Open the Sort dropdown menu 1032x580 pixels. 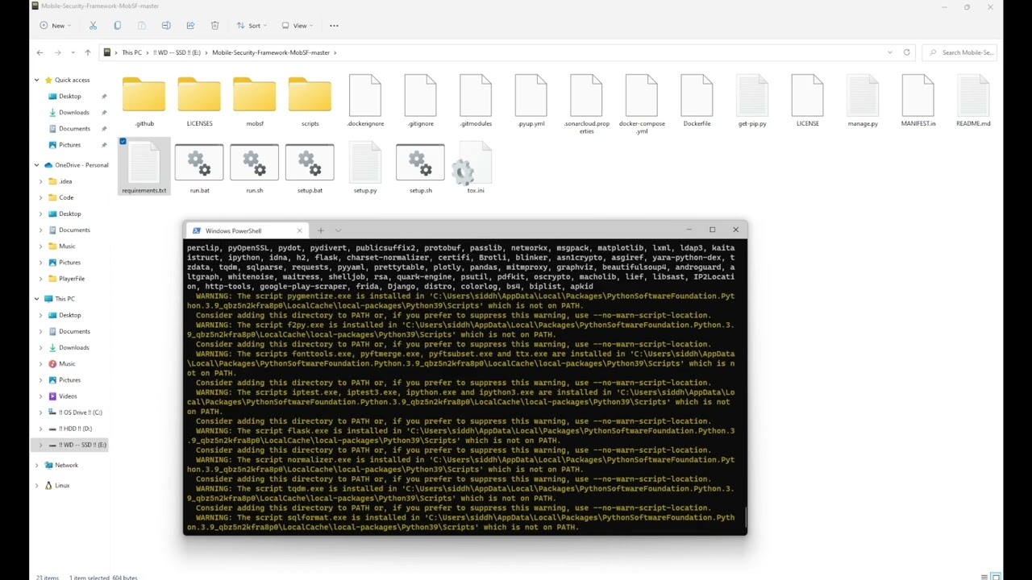(251, 26)
